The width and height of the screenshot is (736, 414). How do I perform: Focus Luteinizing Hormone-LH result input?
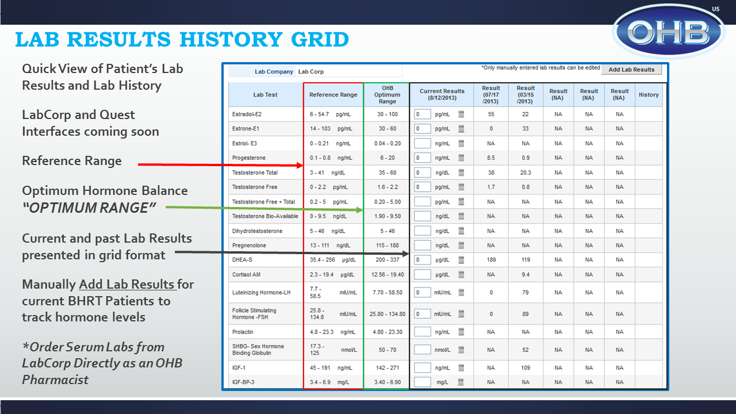pyautogui.click(x=423, y=293)
